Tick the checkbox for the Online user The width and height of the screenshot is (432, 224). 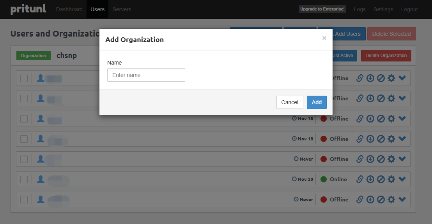pyautogui.click(x=24, y=179)
